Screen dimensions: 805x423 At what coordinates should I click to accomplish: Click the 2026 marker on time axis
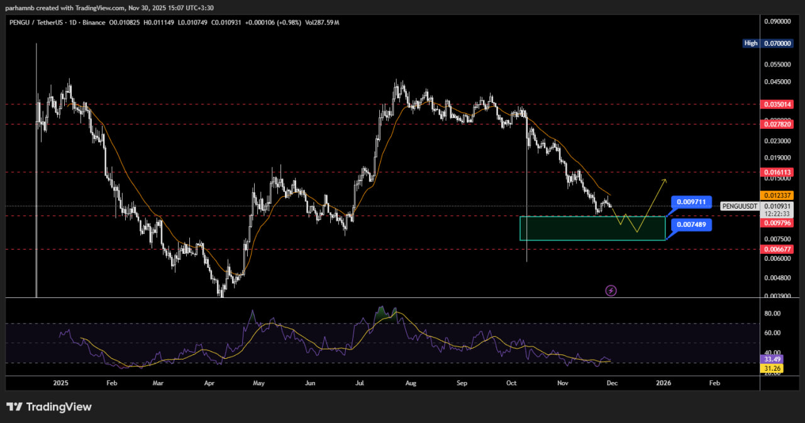[662, 382]
